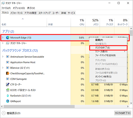Click the Microsoft Edge process icon

(7, 38)
